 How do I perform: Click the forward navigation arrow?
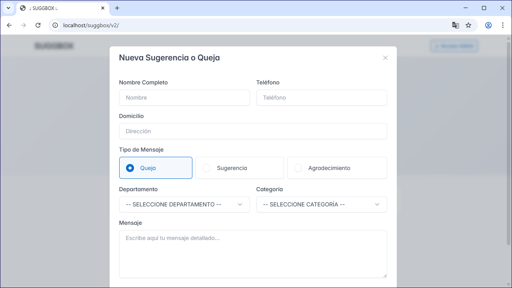(x=24, y=25)
